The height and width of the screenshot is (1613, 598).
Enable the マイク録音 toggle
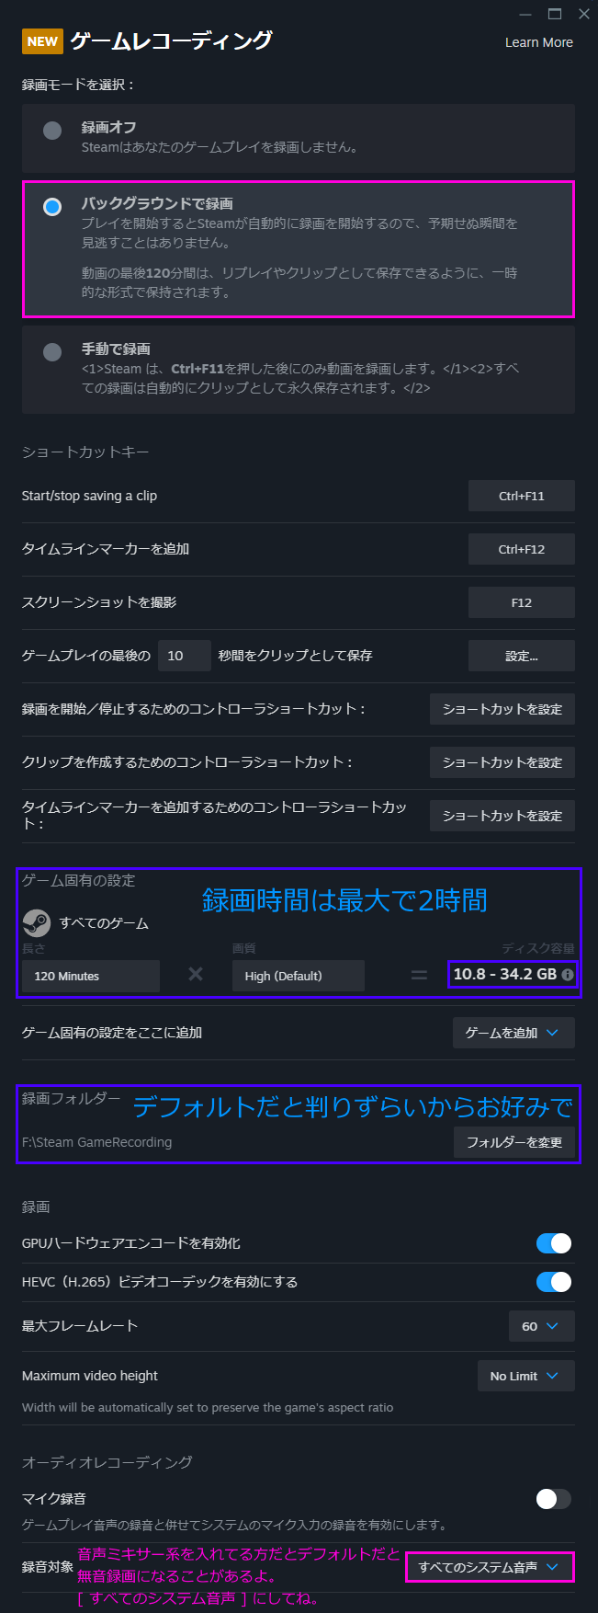553,1499
